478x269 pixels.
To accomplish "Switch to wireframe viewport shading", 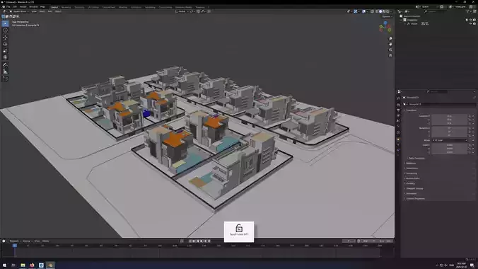I will coord(377,11).
